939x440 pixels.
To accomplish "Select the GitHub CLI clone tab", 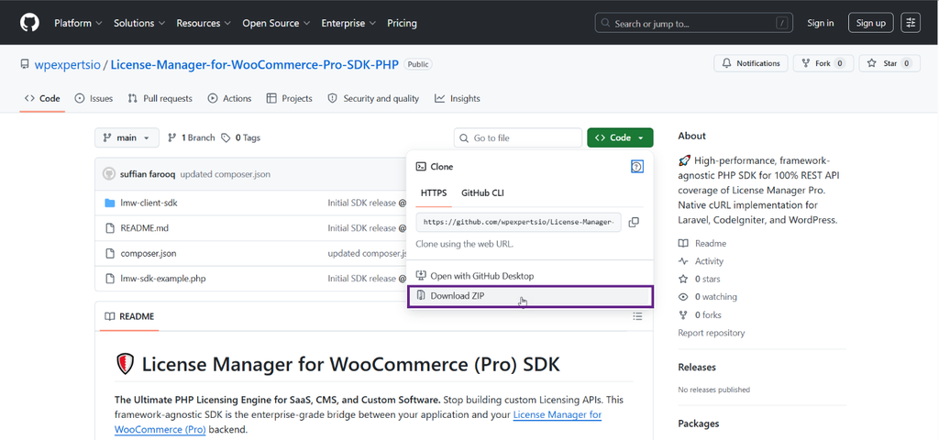I will (x=482, y=192).
